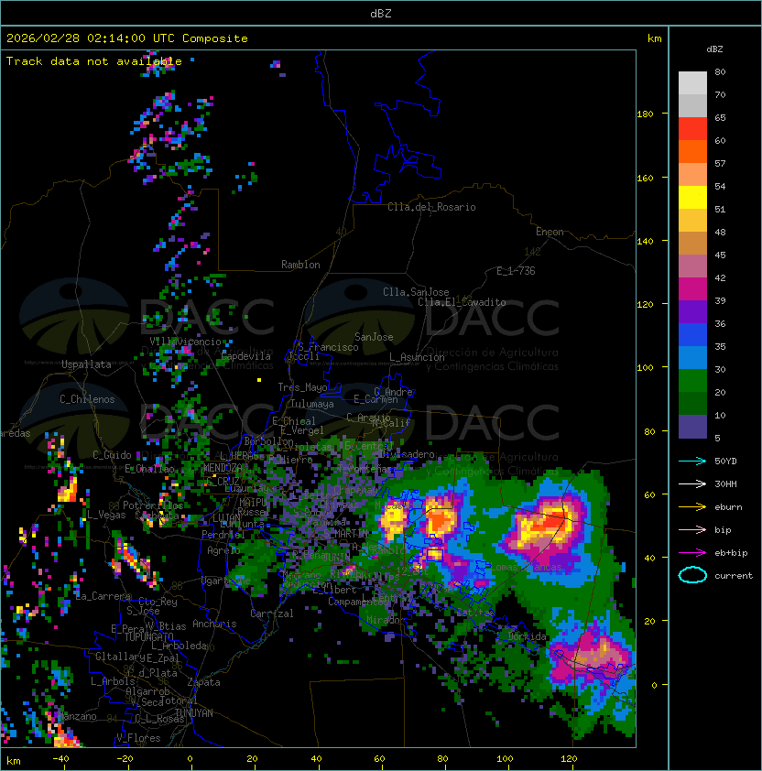
Task: Click the Dormida label
Action: 527,636
